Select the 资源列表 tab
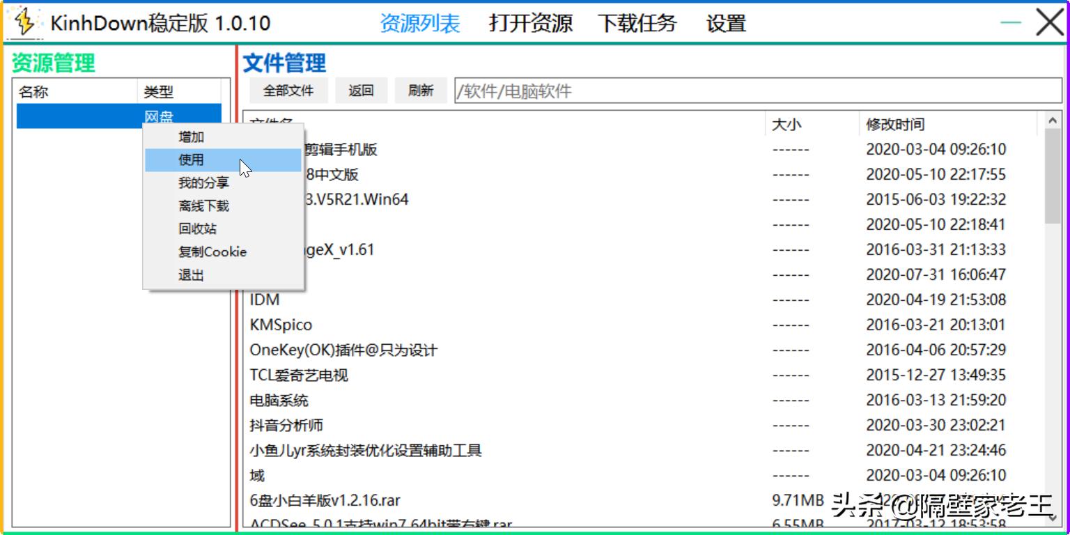Screen dimensions: 1070x535 [x=420, y=23]
